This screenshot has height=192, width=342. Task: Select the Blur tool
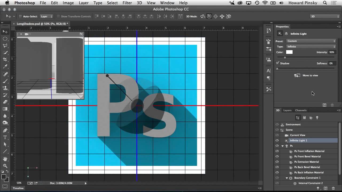coord(5,116)
